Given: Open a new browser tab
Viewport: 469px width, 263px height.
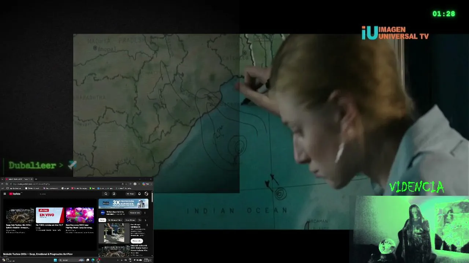Looking at the screenshot, I should [x=36, y=179].
